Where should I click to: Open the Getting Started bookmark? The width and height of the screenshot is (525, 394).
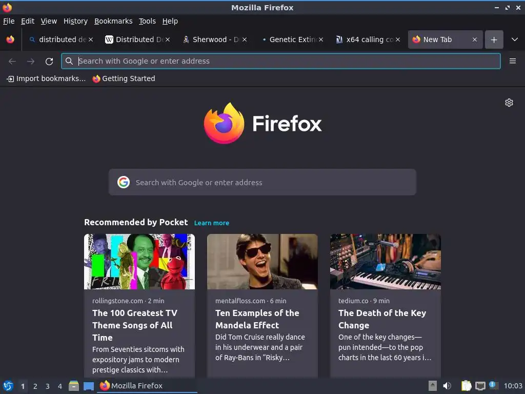pyautogui.click(x=124, y=78)
